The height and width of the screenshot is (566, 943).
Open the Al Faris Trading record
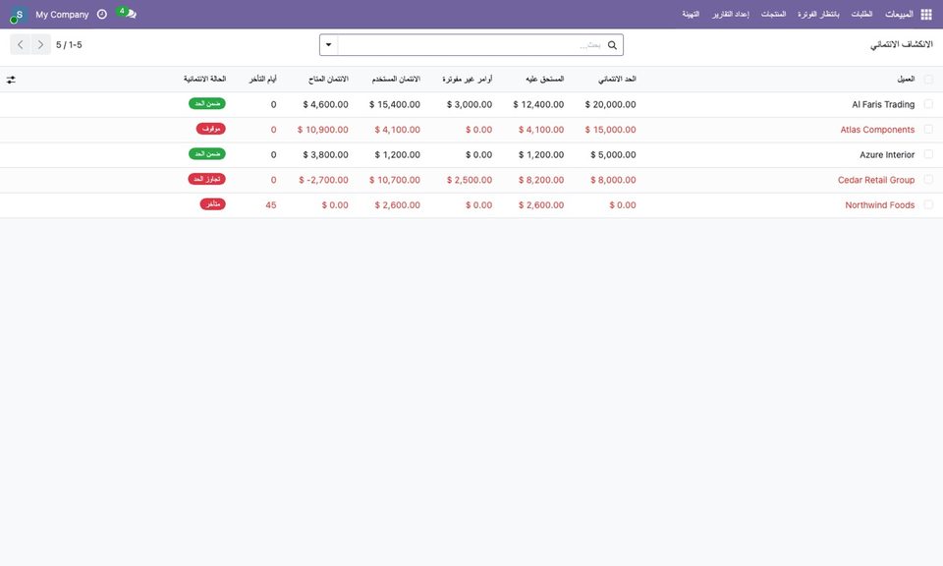pyautogui.click(x=883, y=105)
